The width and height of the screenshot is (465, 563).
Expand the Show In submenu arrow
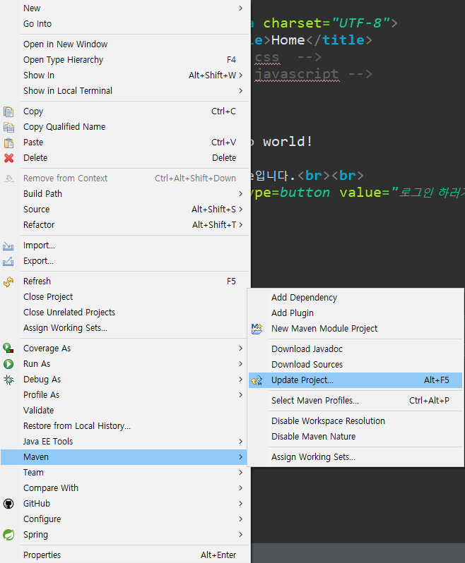pos(240,75)
